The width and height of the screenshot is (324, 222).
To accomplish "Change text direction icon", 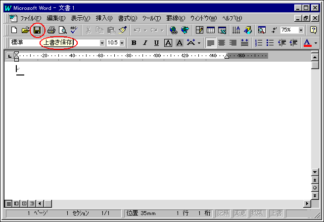I will [236, 30].
